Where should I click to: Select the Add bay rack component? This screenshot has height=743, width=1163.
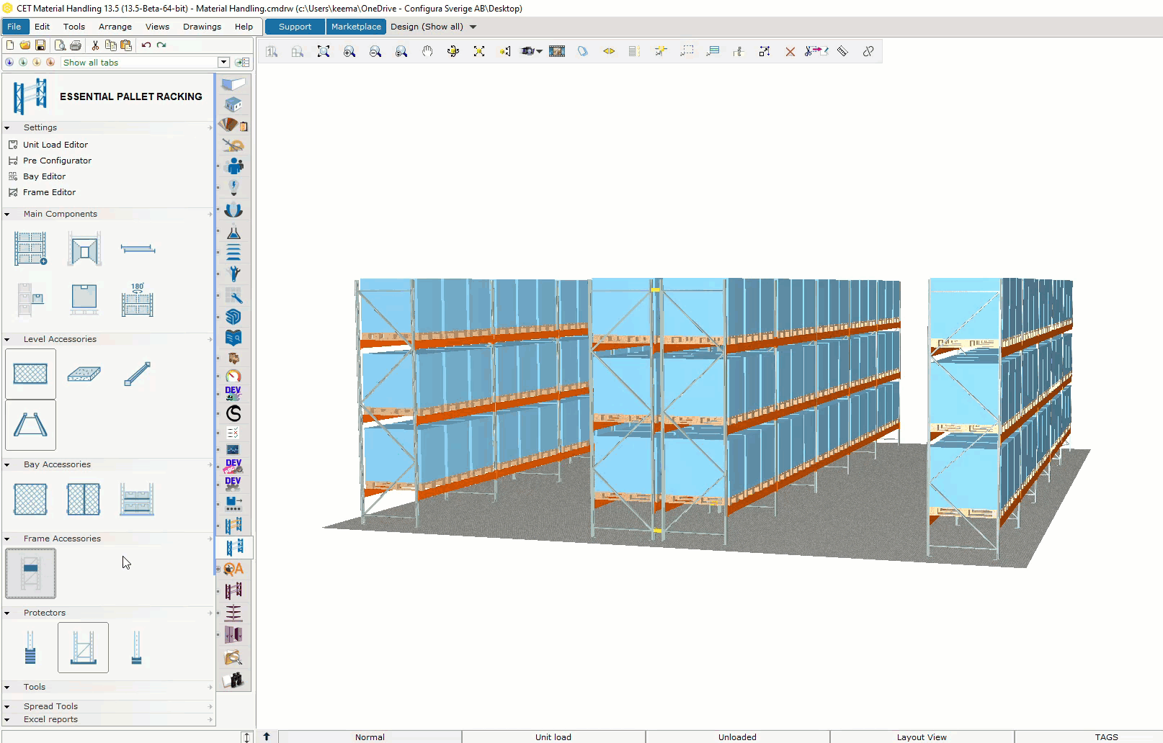coord(30,248)
